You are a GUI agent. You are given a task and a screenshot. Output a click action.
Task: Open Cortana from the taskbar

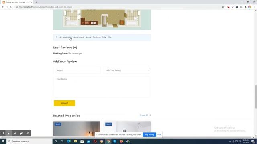tap(56, 141)
